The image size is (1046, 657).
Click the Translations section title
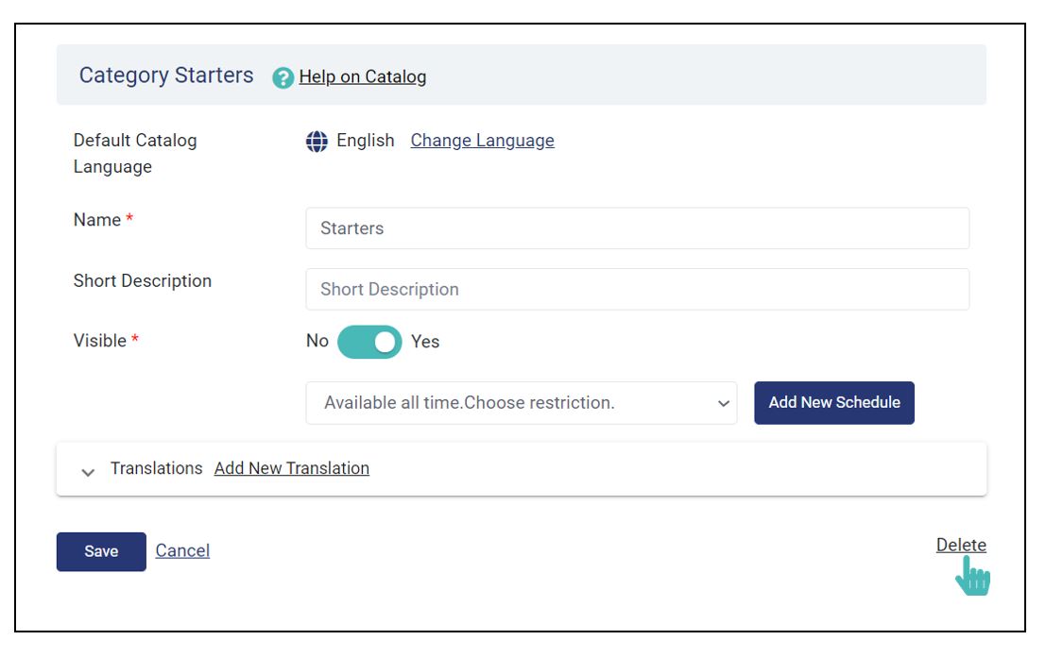157,468
